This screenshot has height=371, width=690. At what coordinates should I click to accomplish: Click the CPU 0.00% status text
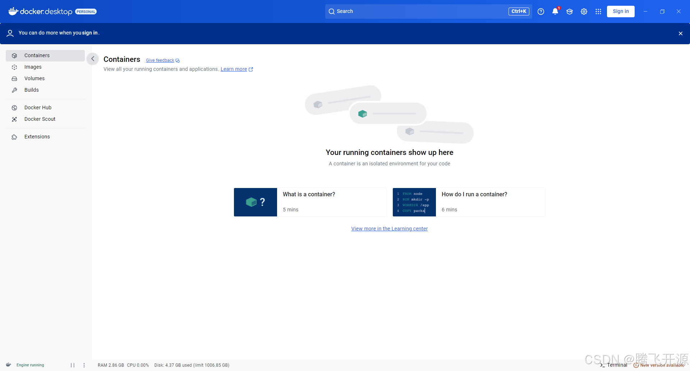[x=138, y=365]
